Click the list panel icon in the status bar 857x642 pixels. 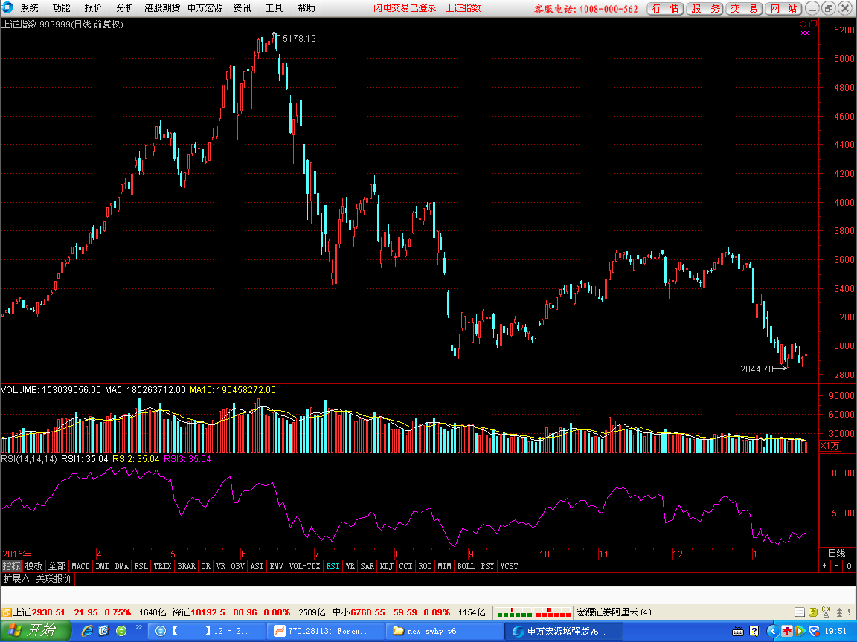tap(800, 612)
